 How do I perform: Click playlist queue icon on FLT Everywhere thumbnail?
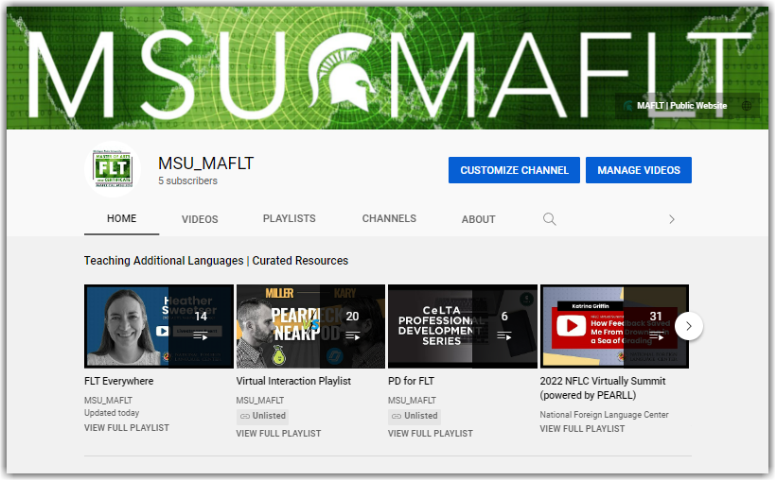click(201, 336)
